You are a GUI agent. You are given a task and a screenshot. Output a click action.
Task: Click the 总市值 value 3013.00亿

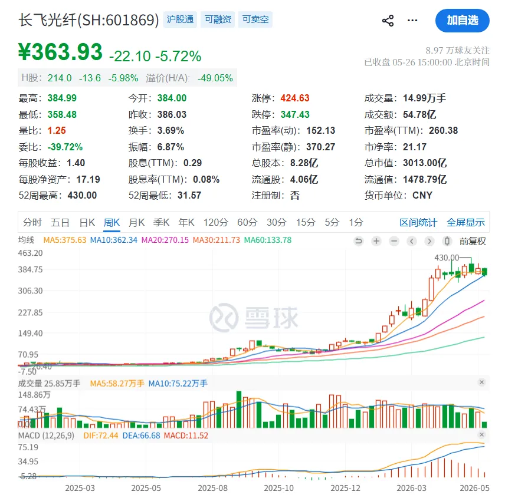tap(425, 163)
